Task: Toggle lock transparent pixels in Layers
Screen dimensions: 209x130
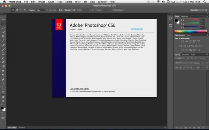Action: (180, 68)
